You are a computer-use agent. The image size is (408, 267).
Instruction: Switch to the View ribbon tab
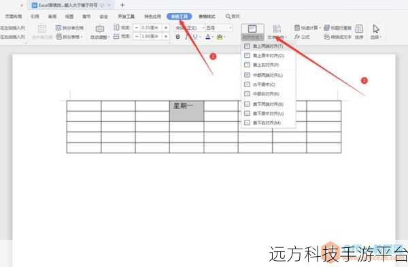[69, 16]
